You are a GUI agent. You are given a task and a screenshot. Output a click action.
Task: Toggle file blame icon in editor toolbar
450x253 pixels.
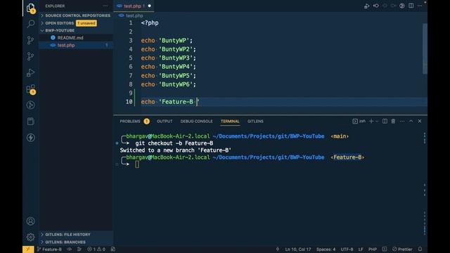coord(402,6)
